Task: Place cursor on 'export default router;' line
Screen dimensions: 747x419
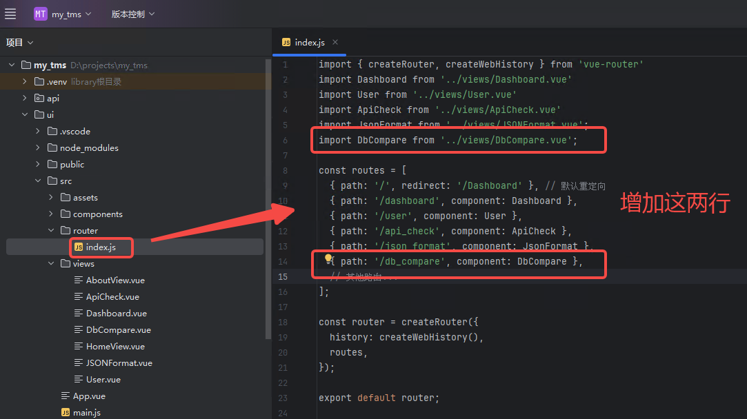Action: click(x=379, y=398)
